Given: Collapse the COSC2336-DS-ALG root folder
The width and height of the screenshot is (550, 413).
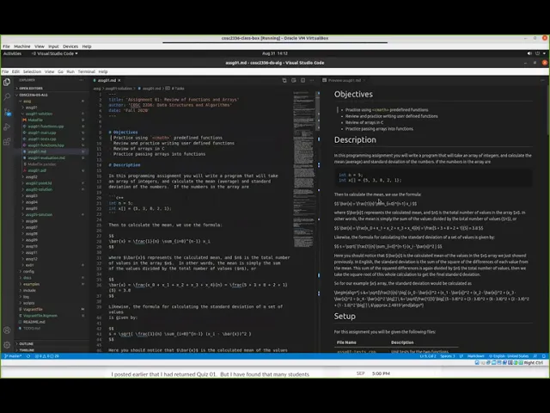Looking at the screenshot, I should (34, 95).
